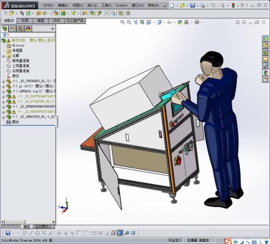Viewport: 270px width, 244px height.
Task: Click the paperclip-style icon in assembly toolbar
Action: tap(22, 13)
